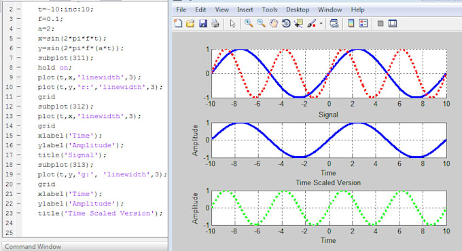462x251 pixels.
Task: Click the code line 'x=sin(2*pi*f*t);'
Action: 72,39
